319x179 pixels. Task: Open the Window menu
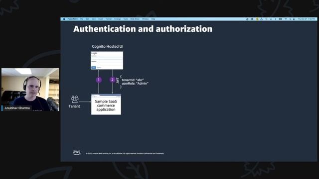[x=145, y=19]
